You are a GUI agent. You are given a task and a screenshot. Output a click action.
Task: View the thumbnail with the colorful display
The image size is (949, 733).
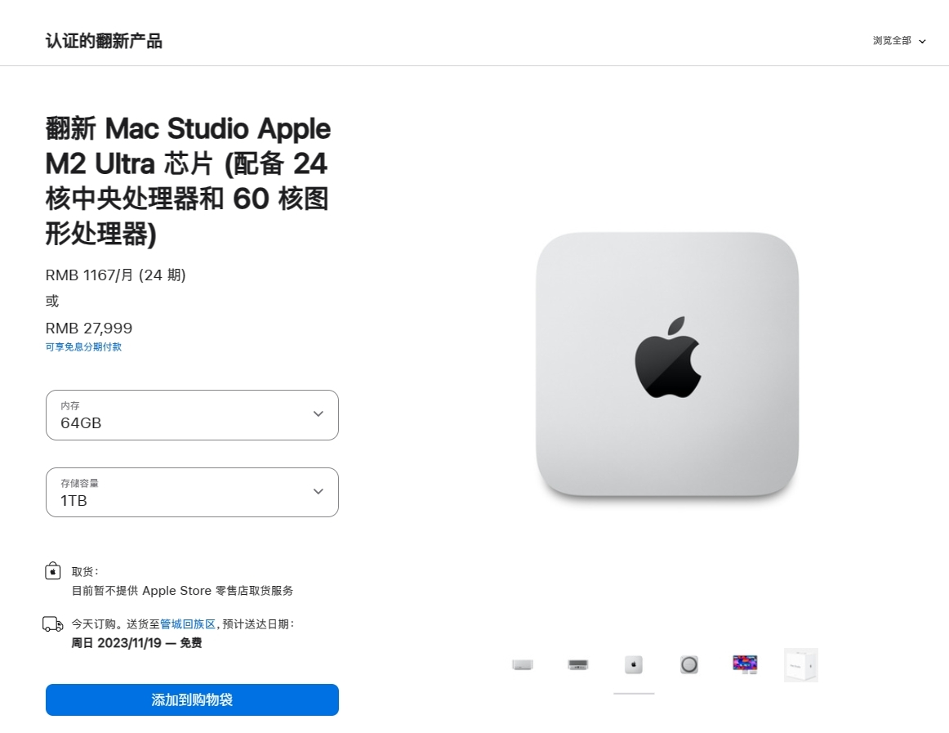745,664
